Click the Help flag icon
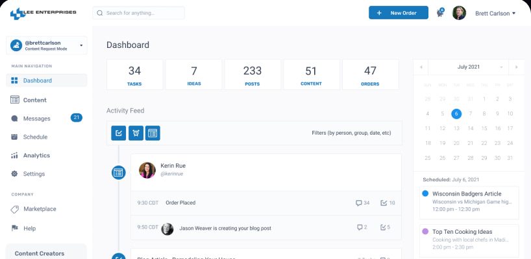 (14, 228)
